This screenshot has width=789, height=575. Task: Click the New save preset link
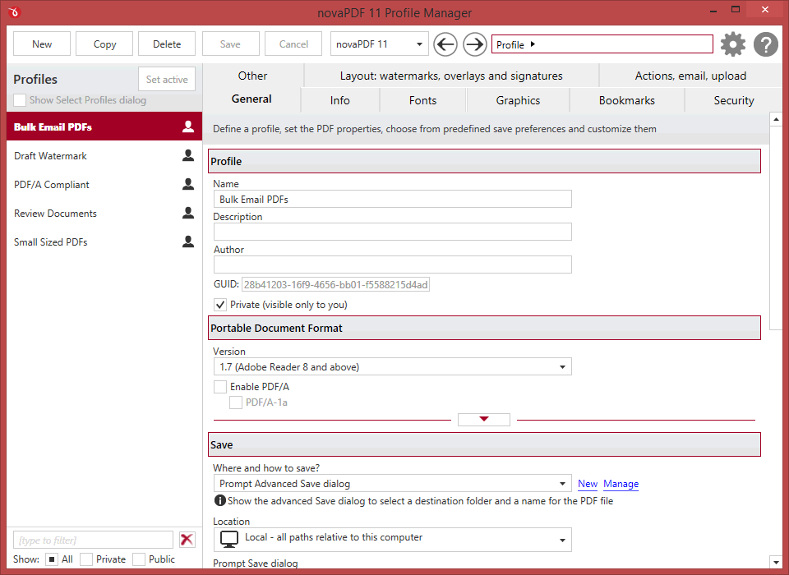(587, 484)
